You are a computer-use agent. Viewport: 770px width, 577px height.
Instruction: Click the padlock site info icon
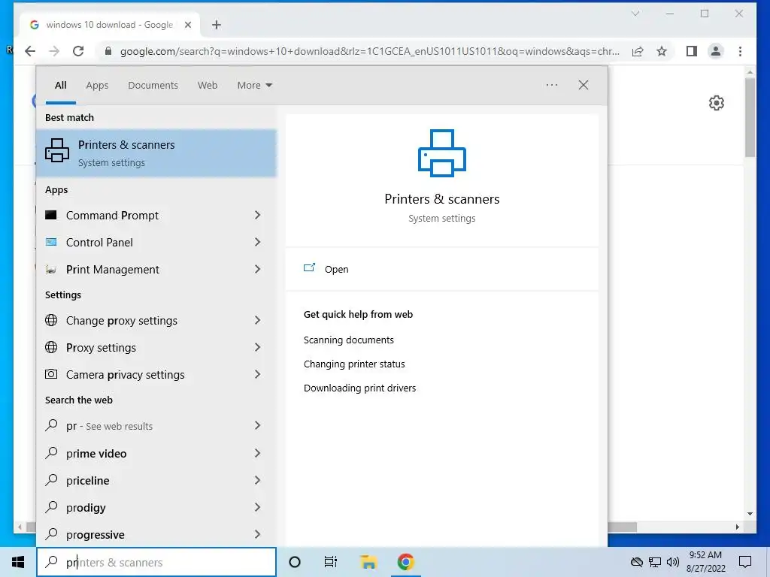108,51
